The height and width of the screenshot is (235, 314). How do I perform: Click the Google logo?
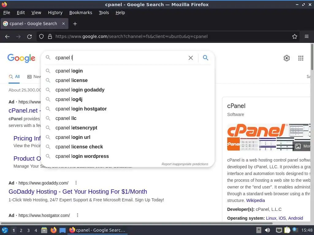[x=21, y=58]
